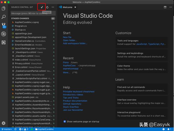Click the Interactive playground card
Screen dimensions: 174x131
click(142, 114)
